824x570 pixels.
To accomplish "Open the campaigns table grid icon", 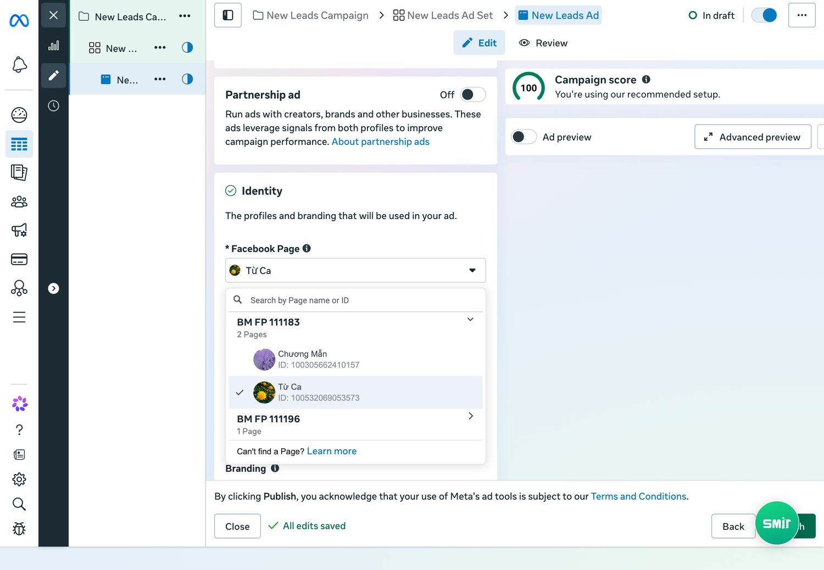I will [x=19, y=144].
